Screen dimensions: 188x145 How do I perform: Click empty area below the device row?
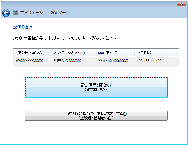(96, 66)
